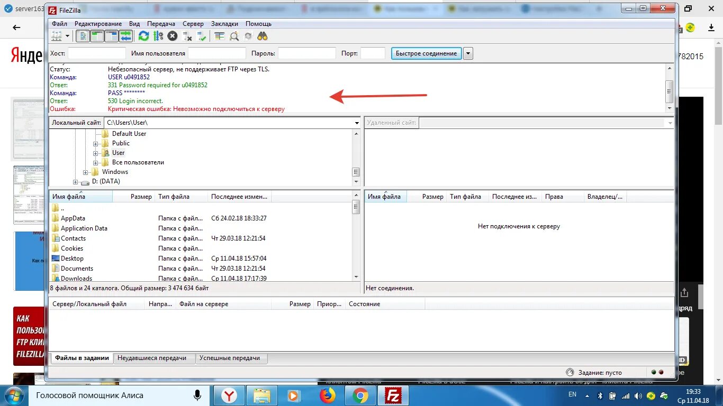723x406 pixels.
Task: Sort local files by Размер column
Action: (134, 197)
